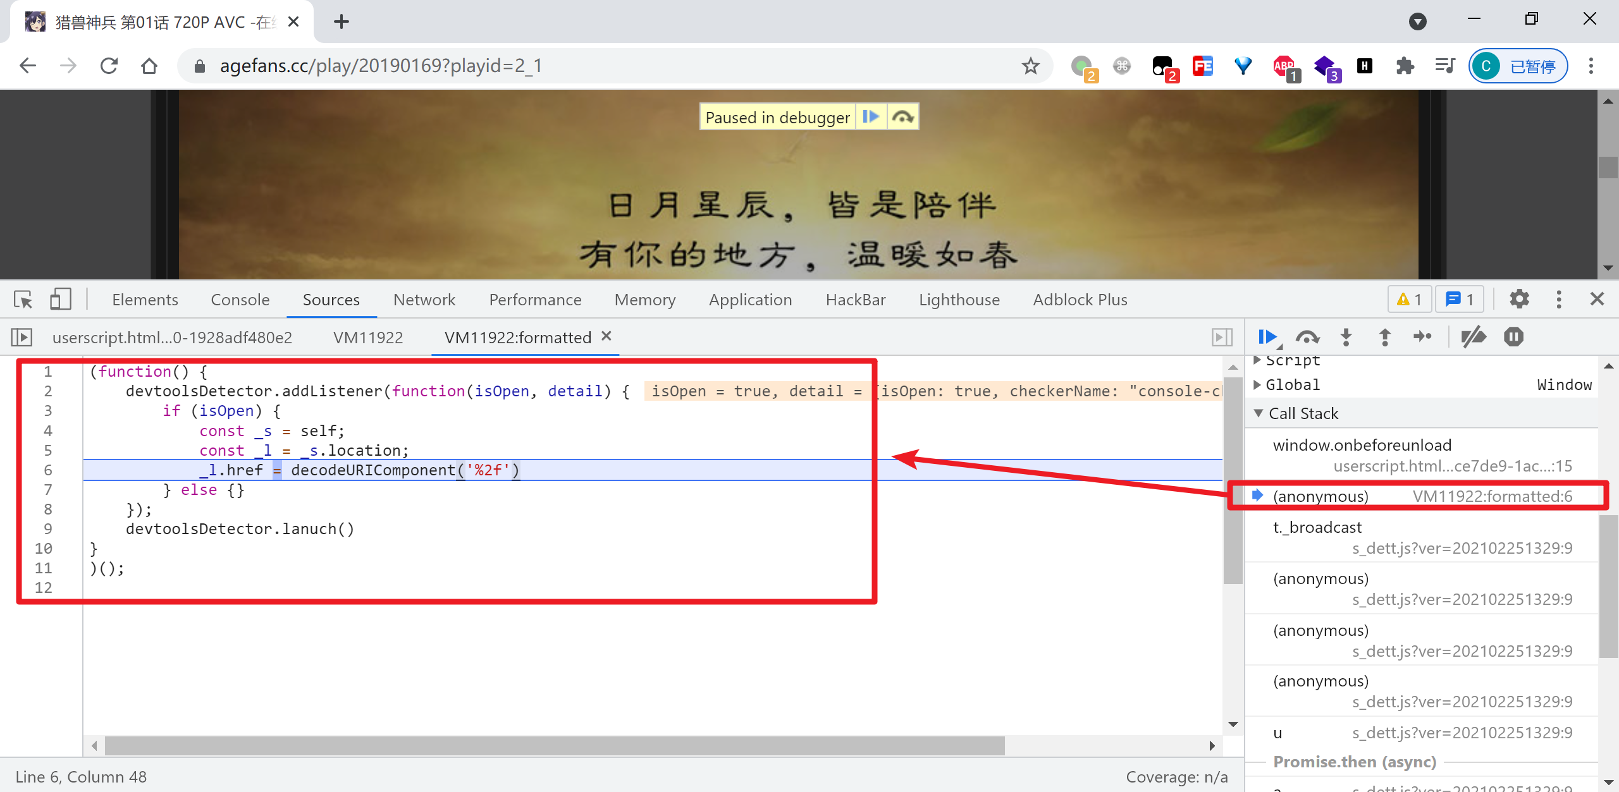Toggle device toolbar icon
This screenshot has width=1619, height=792.
[x=60, y=300]
